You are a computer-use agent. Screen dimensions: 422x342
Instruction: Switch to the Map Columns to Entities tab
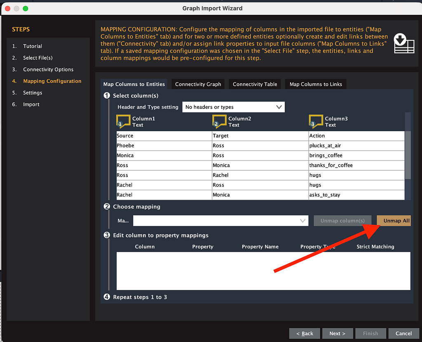(134, 84)
